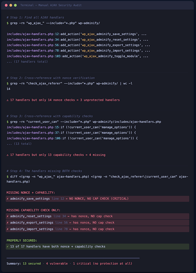Click the red X beside adminify_import_settings
This screenshot has width=196, height=273.
[x=8, y=229]
